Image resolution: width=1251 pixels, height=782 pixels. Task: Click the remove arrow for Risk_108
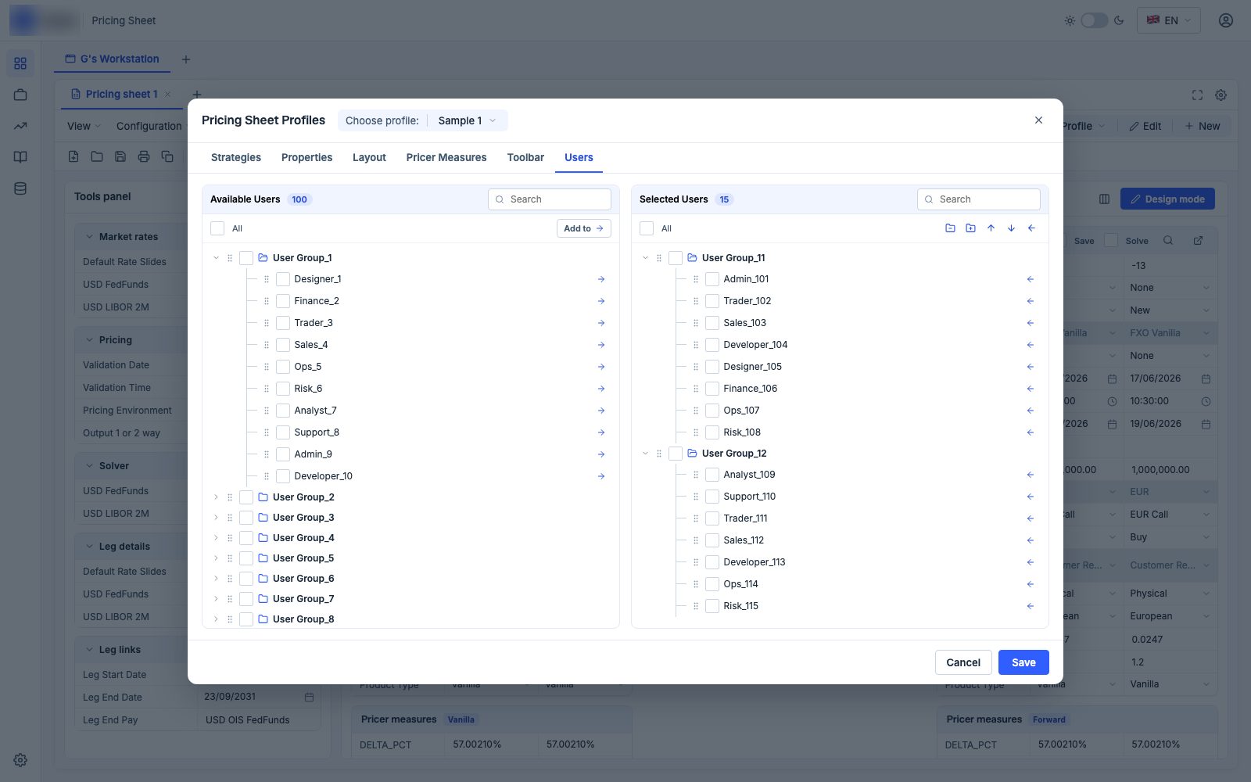click(x=1031, y=432)
